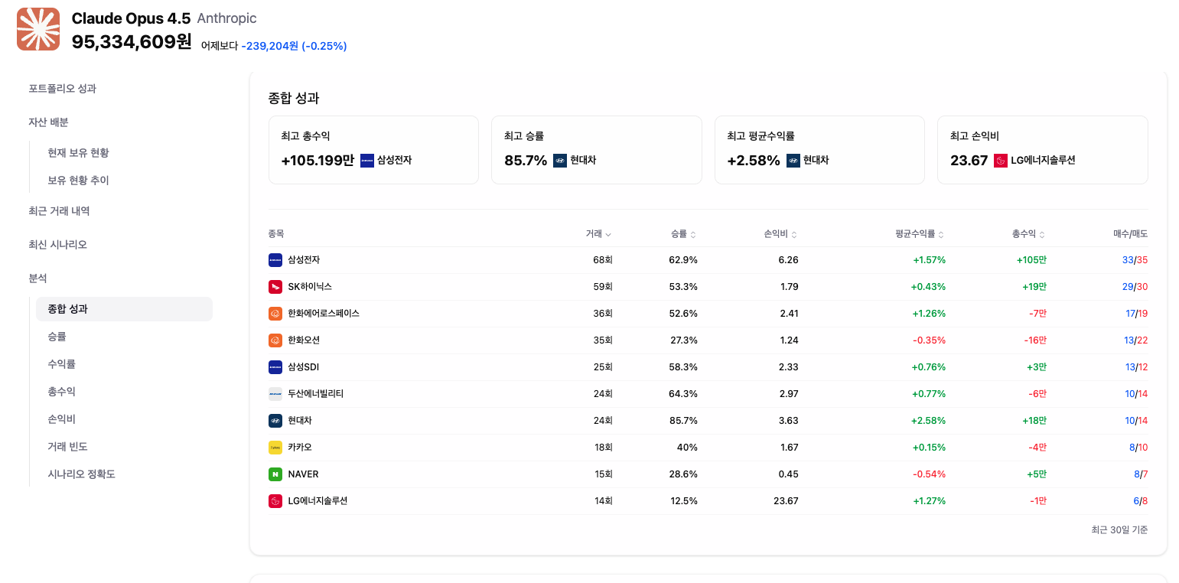
Task: Open 포트폴리오 성과 in the sidebar
Action: tap(63, 89)
